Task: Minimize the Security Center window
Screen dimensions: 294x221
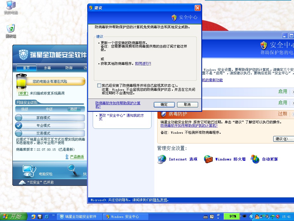Action: 284,36
